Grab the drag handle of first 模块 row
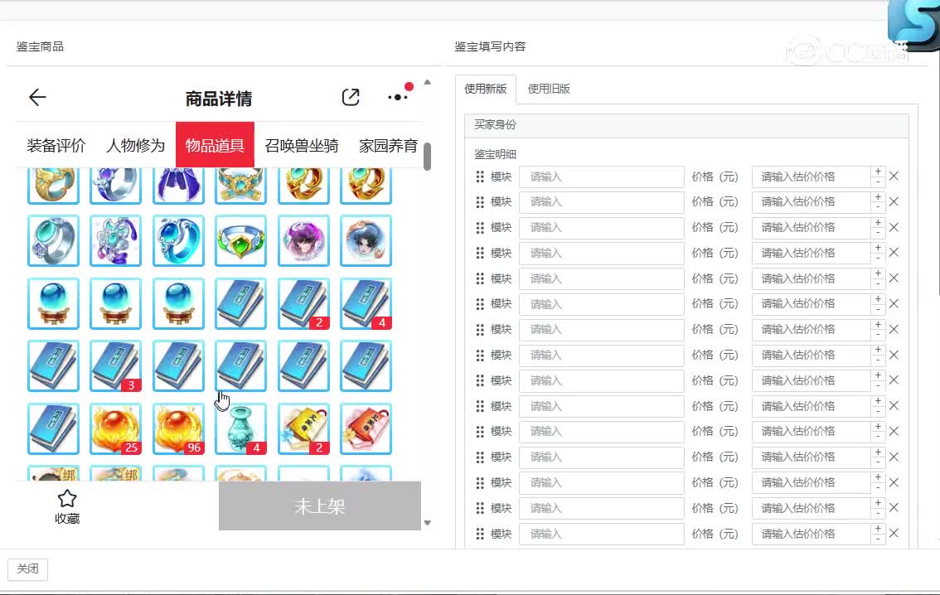The width and height of the screenshot is (940, 595). (480, 177)
